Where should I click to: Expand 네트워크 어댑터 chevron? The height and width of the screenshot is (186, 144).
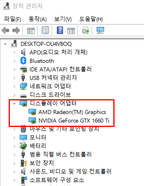[x=14, y=86]
